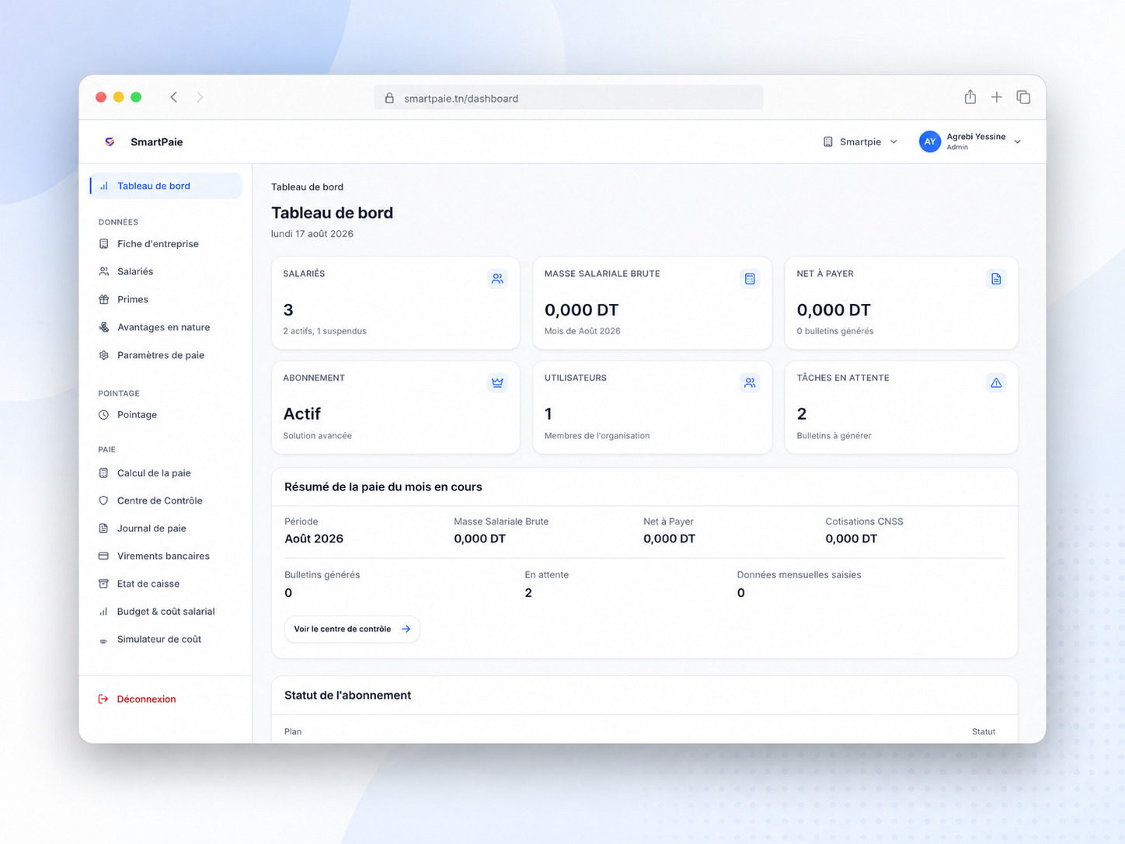Image resolution: width=1125 pixels, height=844 pixels.
Task: Click the SmartPaie logo icon
Action: (x=110, y=141)
